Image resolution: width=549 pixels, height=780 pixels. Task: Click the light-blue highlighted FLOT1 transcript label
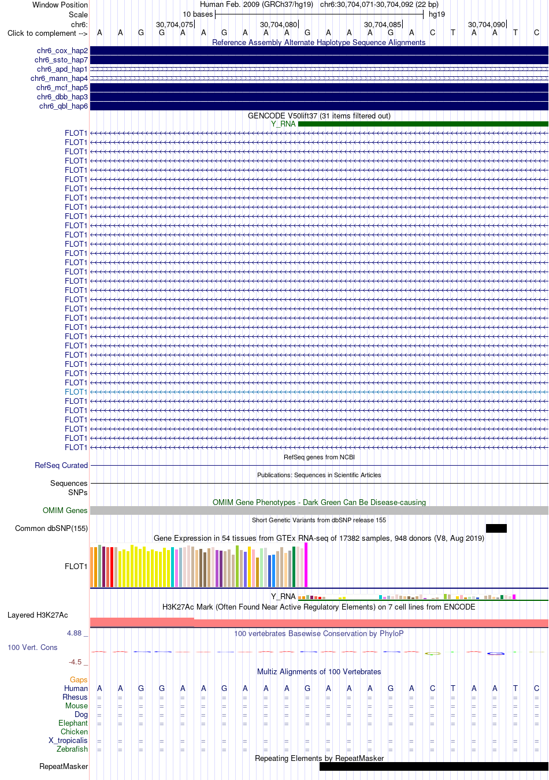[76, 392]
